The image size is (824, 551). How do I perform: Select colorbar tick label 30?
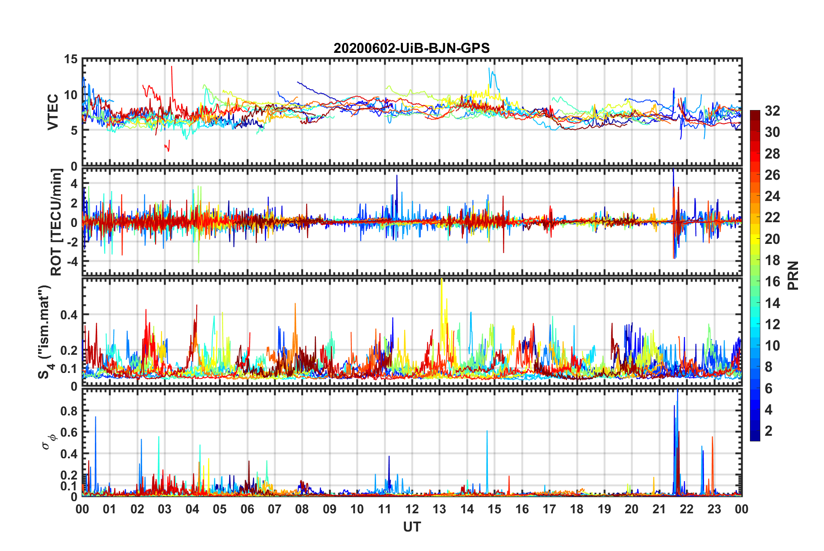(772, 132)
